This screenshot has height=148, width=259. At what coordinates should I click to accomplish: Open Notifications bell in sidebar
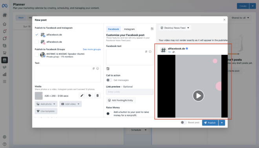click(5, 31)
